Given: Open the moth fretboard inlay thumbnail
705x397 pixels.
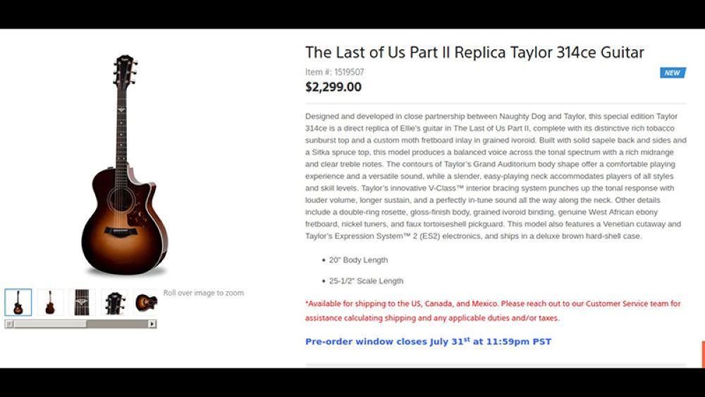Looking at the screenshot, I should (x=82, y=303).
